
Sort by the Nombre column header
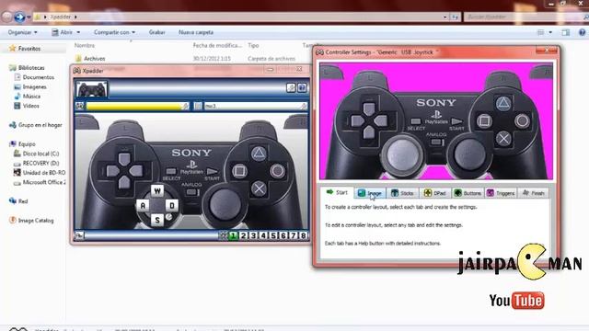(85, 45)
